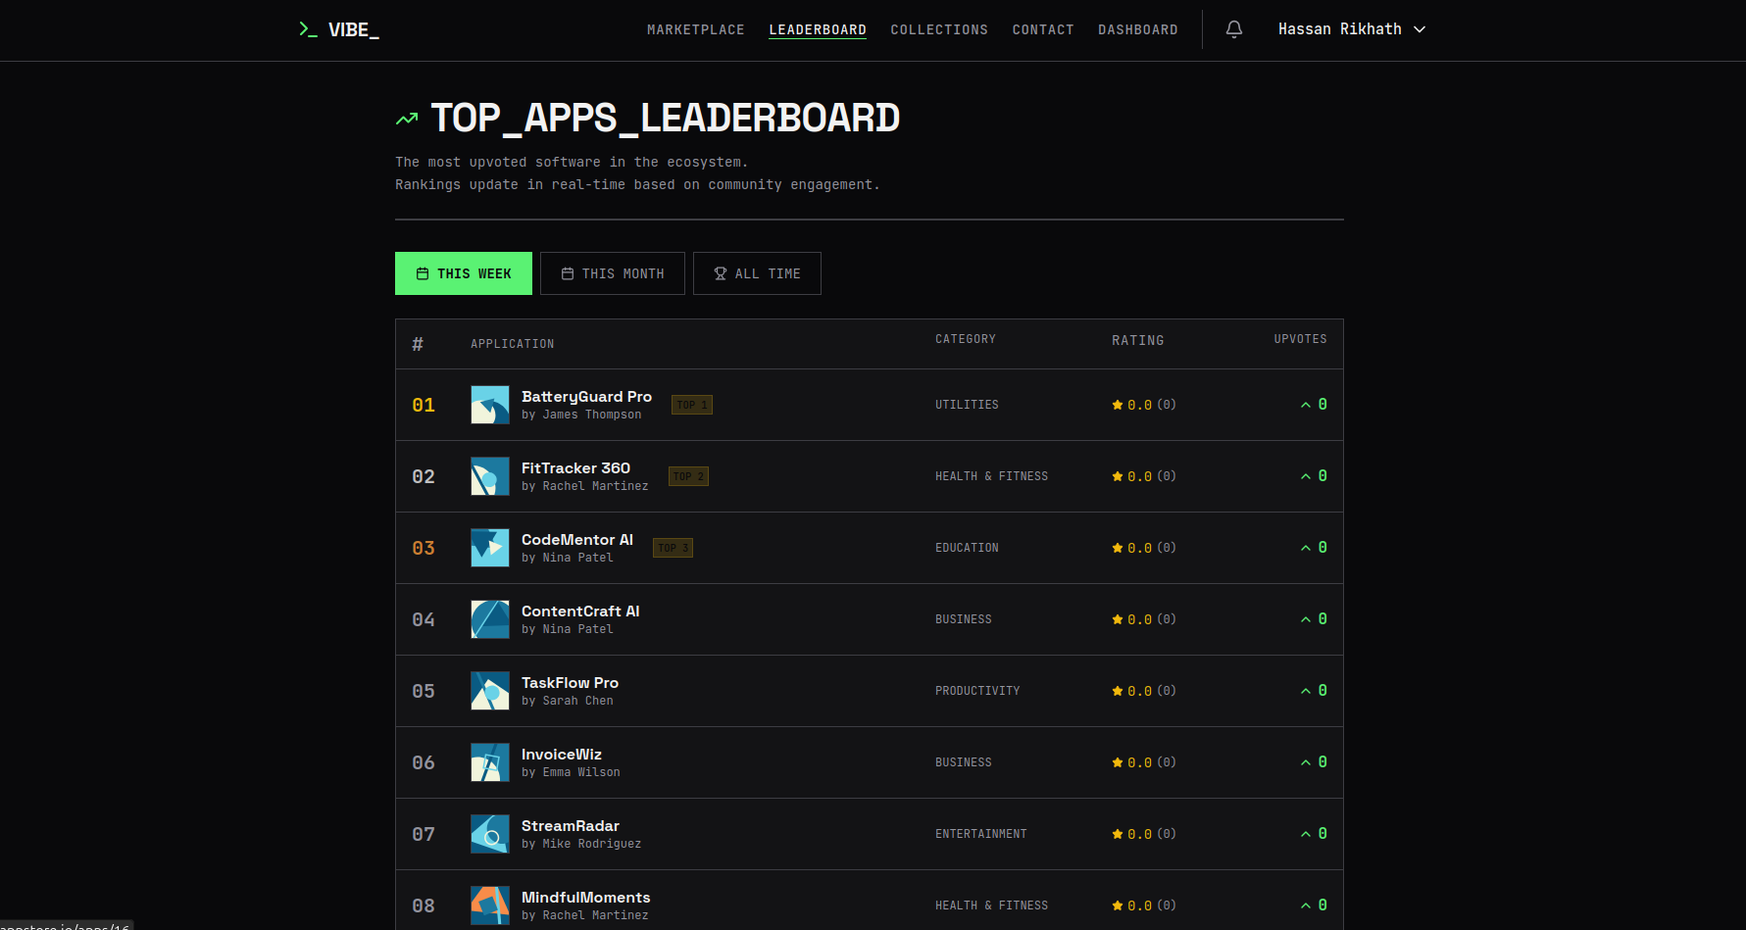This screenshot has width=1746, height=930.
Task: Click the star rating icon for MindfulMoments
Action: [x=1116, y=905]
